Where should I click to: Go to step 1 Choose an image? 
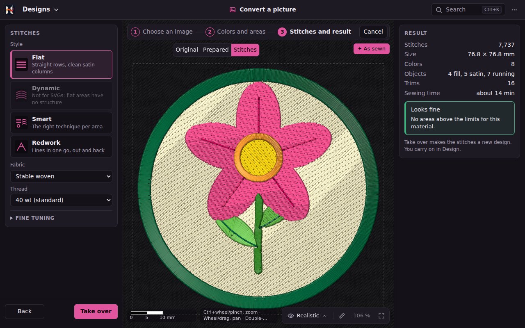click(x=162, y=32)
